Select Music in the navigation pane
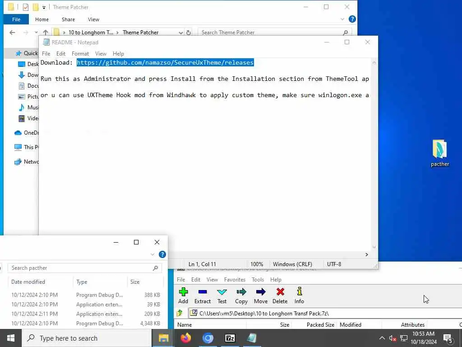Screen dimensions: 462x347 coord(28,108)
